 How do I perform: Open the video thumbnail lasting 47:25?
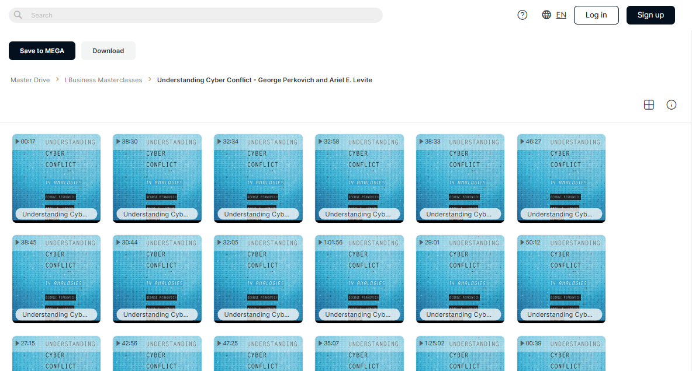tap(258, 353)
